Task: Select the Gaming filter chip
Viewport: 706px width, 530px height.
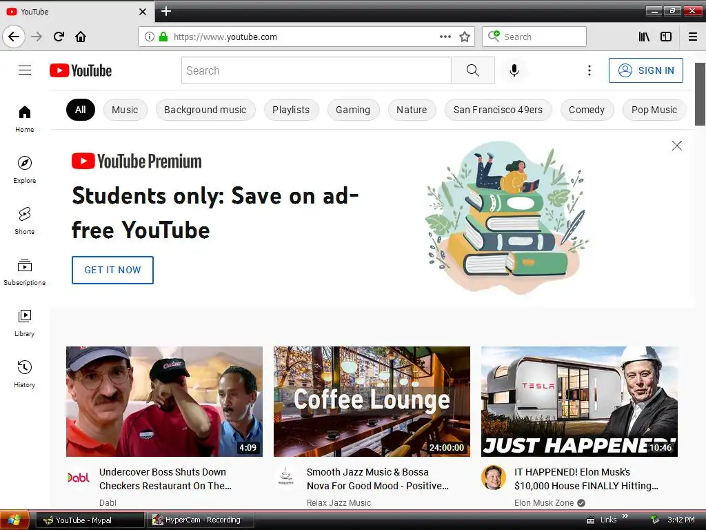Action: point(353,110)
